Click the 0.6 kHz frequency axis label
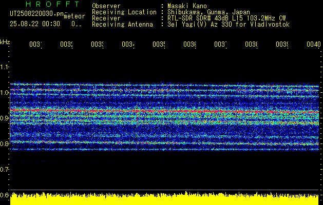 tap(4, 195)
